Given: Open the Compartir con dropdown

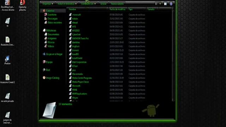Looking at the screenshot, I should pyautogui.click(x=88, y=4).
